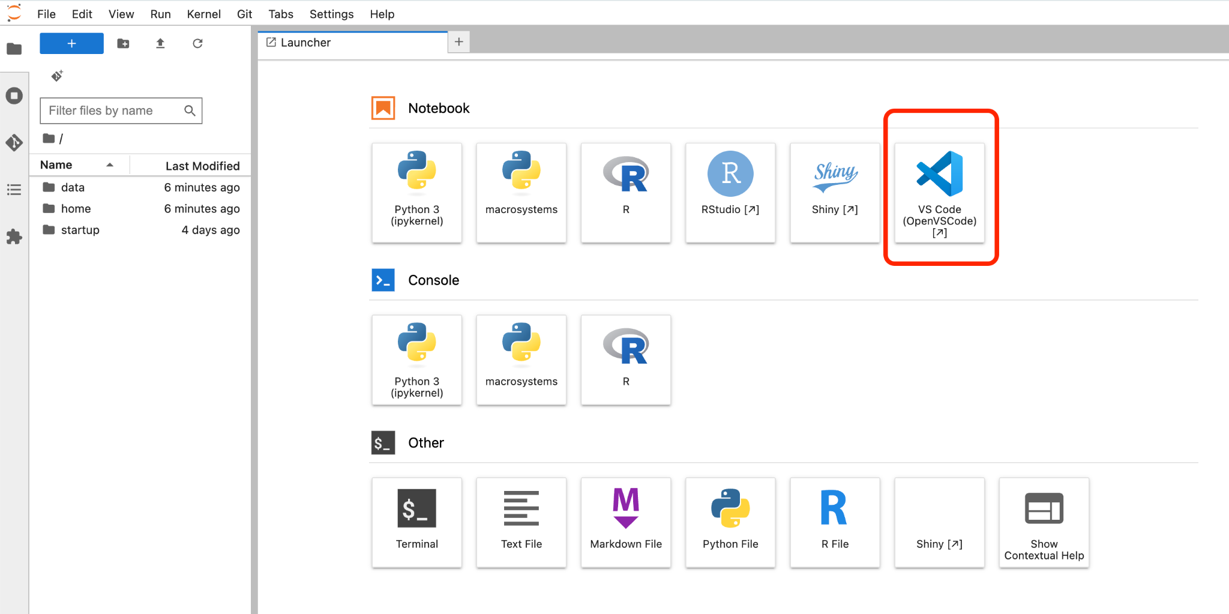Click the Jupyter logo
1229x614 pixels.
[x=14, y=13]
